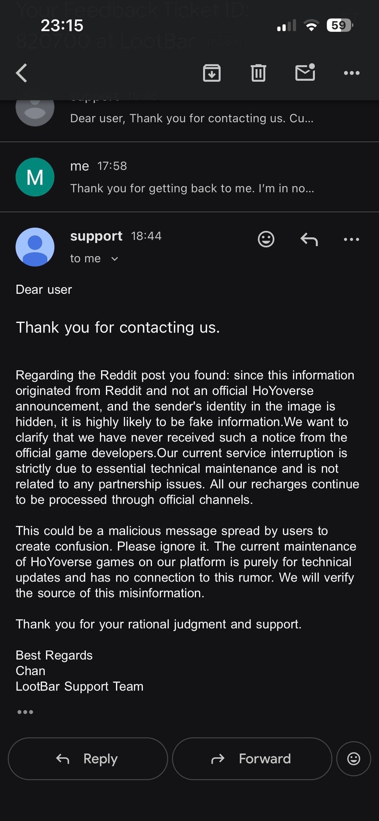The width and height of the screenshot is (379, 821).
Task: Go back to the inbox
Action: coord(22,73)
